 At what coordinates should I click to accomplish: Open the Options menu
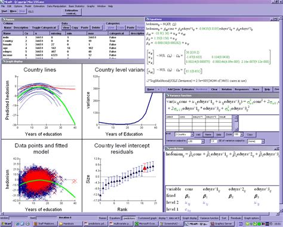[x=18, y=6]
